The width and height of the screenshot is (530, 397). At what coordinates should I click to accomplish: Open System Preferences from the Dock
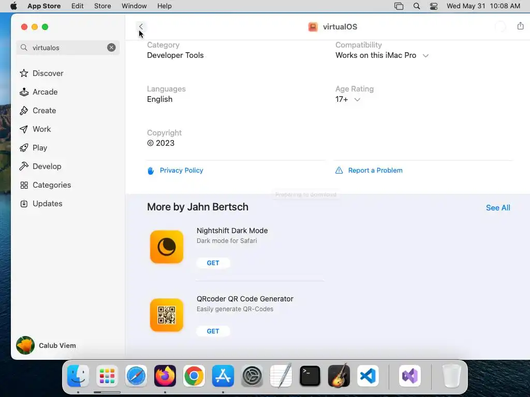click(252, 376)
